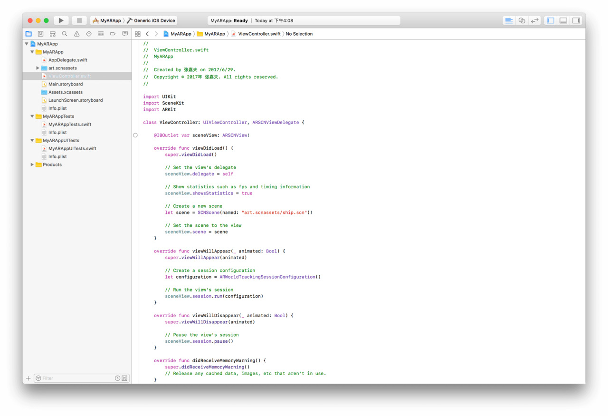The height and width of the screenshot is (416, 608).
Task: Click MyARApp folder segment in jump bar
Action: (x=211, y=34)
